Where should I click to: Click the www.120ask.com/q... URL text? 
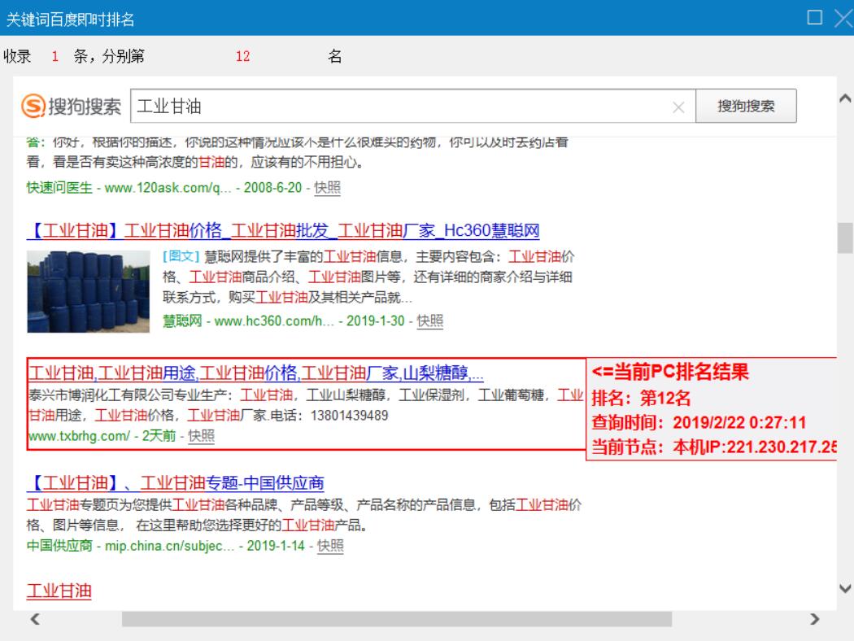pyautogui.click(x=168, y=187)
